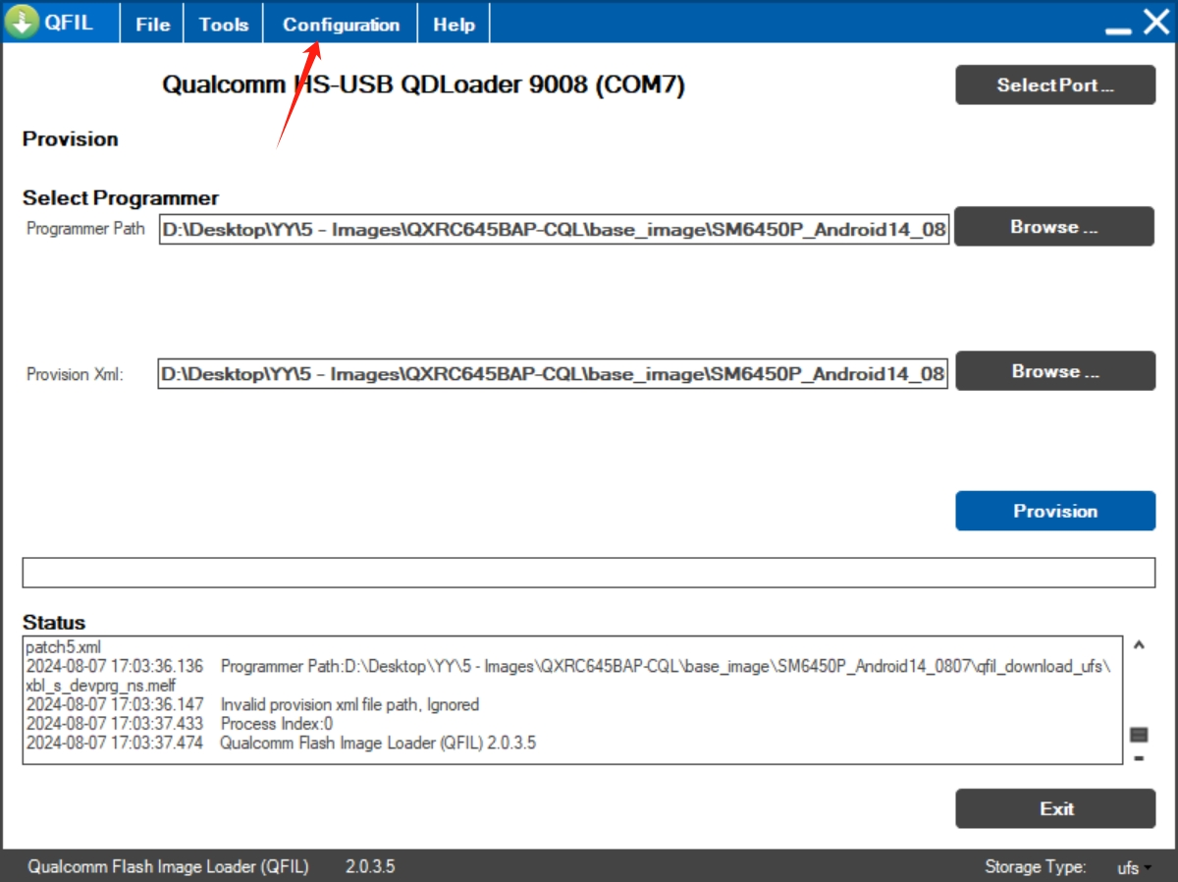Open the File menu
The image size is (1178, 882).
point(152,25)
